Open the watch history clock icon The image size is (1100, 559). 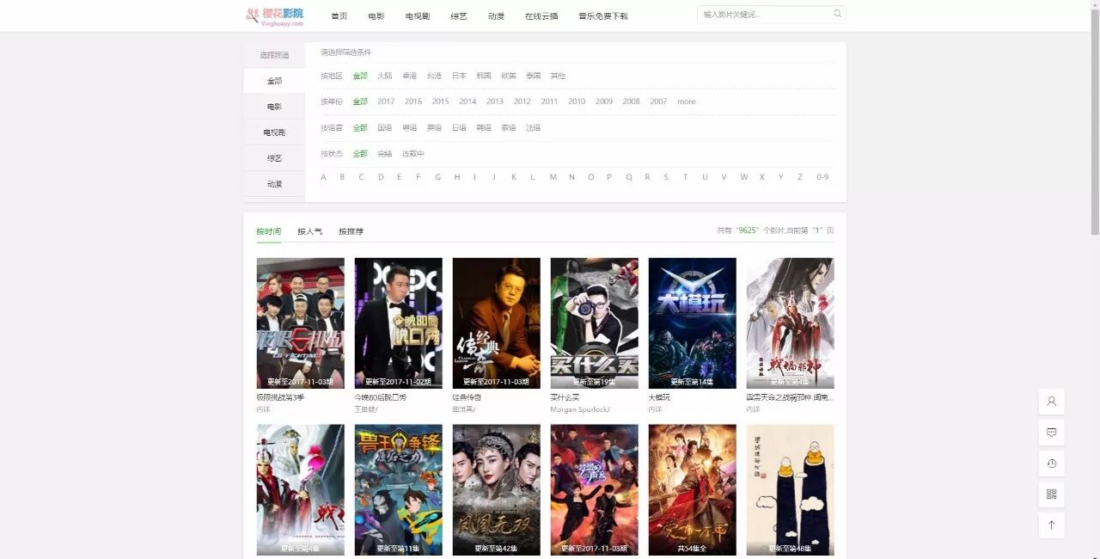point(1051,463)
